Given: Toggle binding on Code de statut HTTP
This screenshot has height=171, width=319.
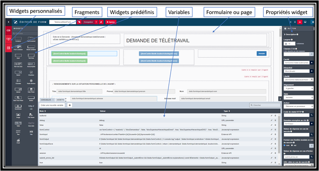Looking at the screenshot, I should pos(312,115).
